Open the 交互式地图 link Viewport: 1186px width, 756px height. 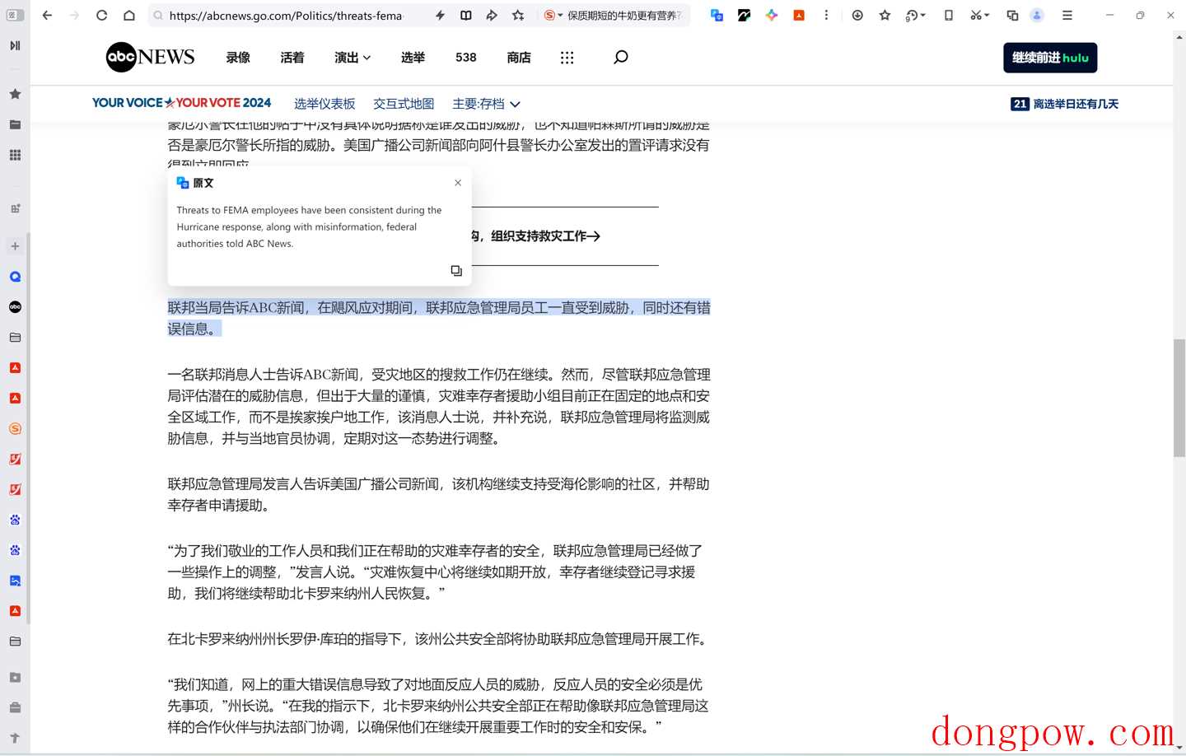click(x=404, y=104)
